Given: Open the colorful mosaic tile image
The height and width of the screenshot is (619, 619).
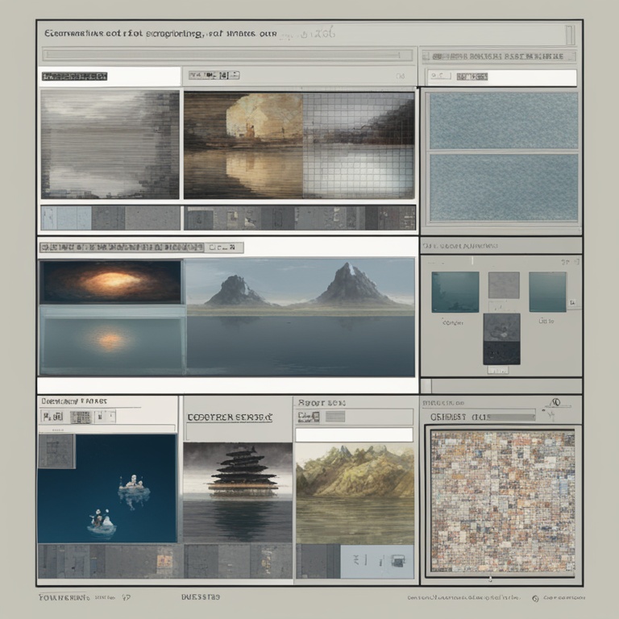Looking at the screenshot, I should coord(503,501).
